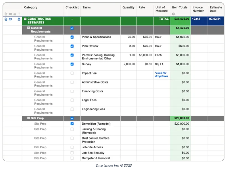Viewport: 227px width, 170px height.
Task: Click the comments column header icon
Action: coord(10,14)
